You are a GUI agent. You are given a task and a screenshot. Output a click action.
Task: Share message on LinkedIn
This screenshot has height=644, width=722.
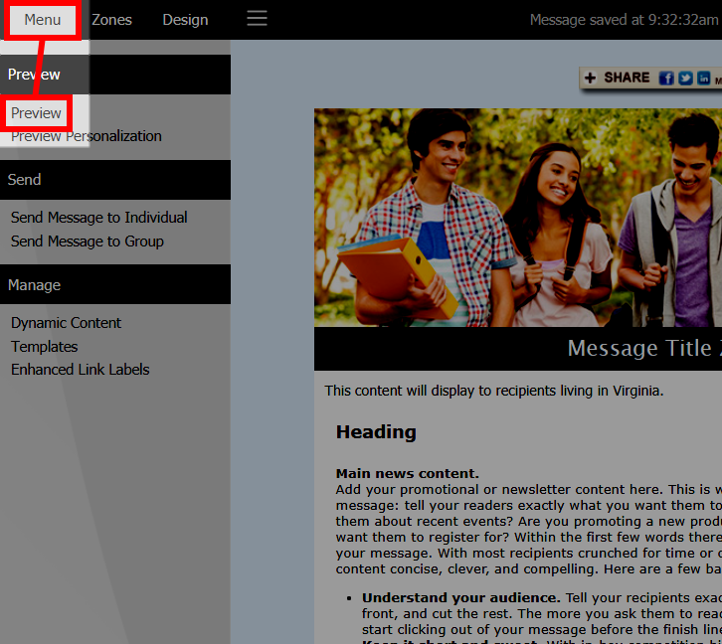[x=703, y=79]
